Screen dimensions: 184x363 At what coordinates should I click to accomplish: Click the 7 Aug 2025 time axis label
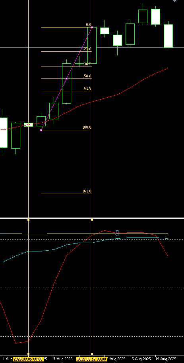[x=64, y=359]
